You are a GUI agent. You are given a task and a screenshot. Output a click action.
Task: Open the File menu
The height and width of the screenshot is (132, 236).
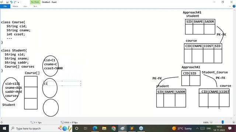(x=5, y=6)
